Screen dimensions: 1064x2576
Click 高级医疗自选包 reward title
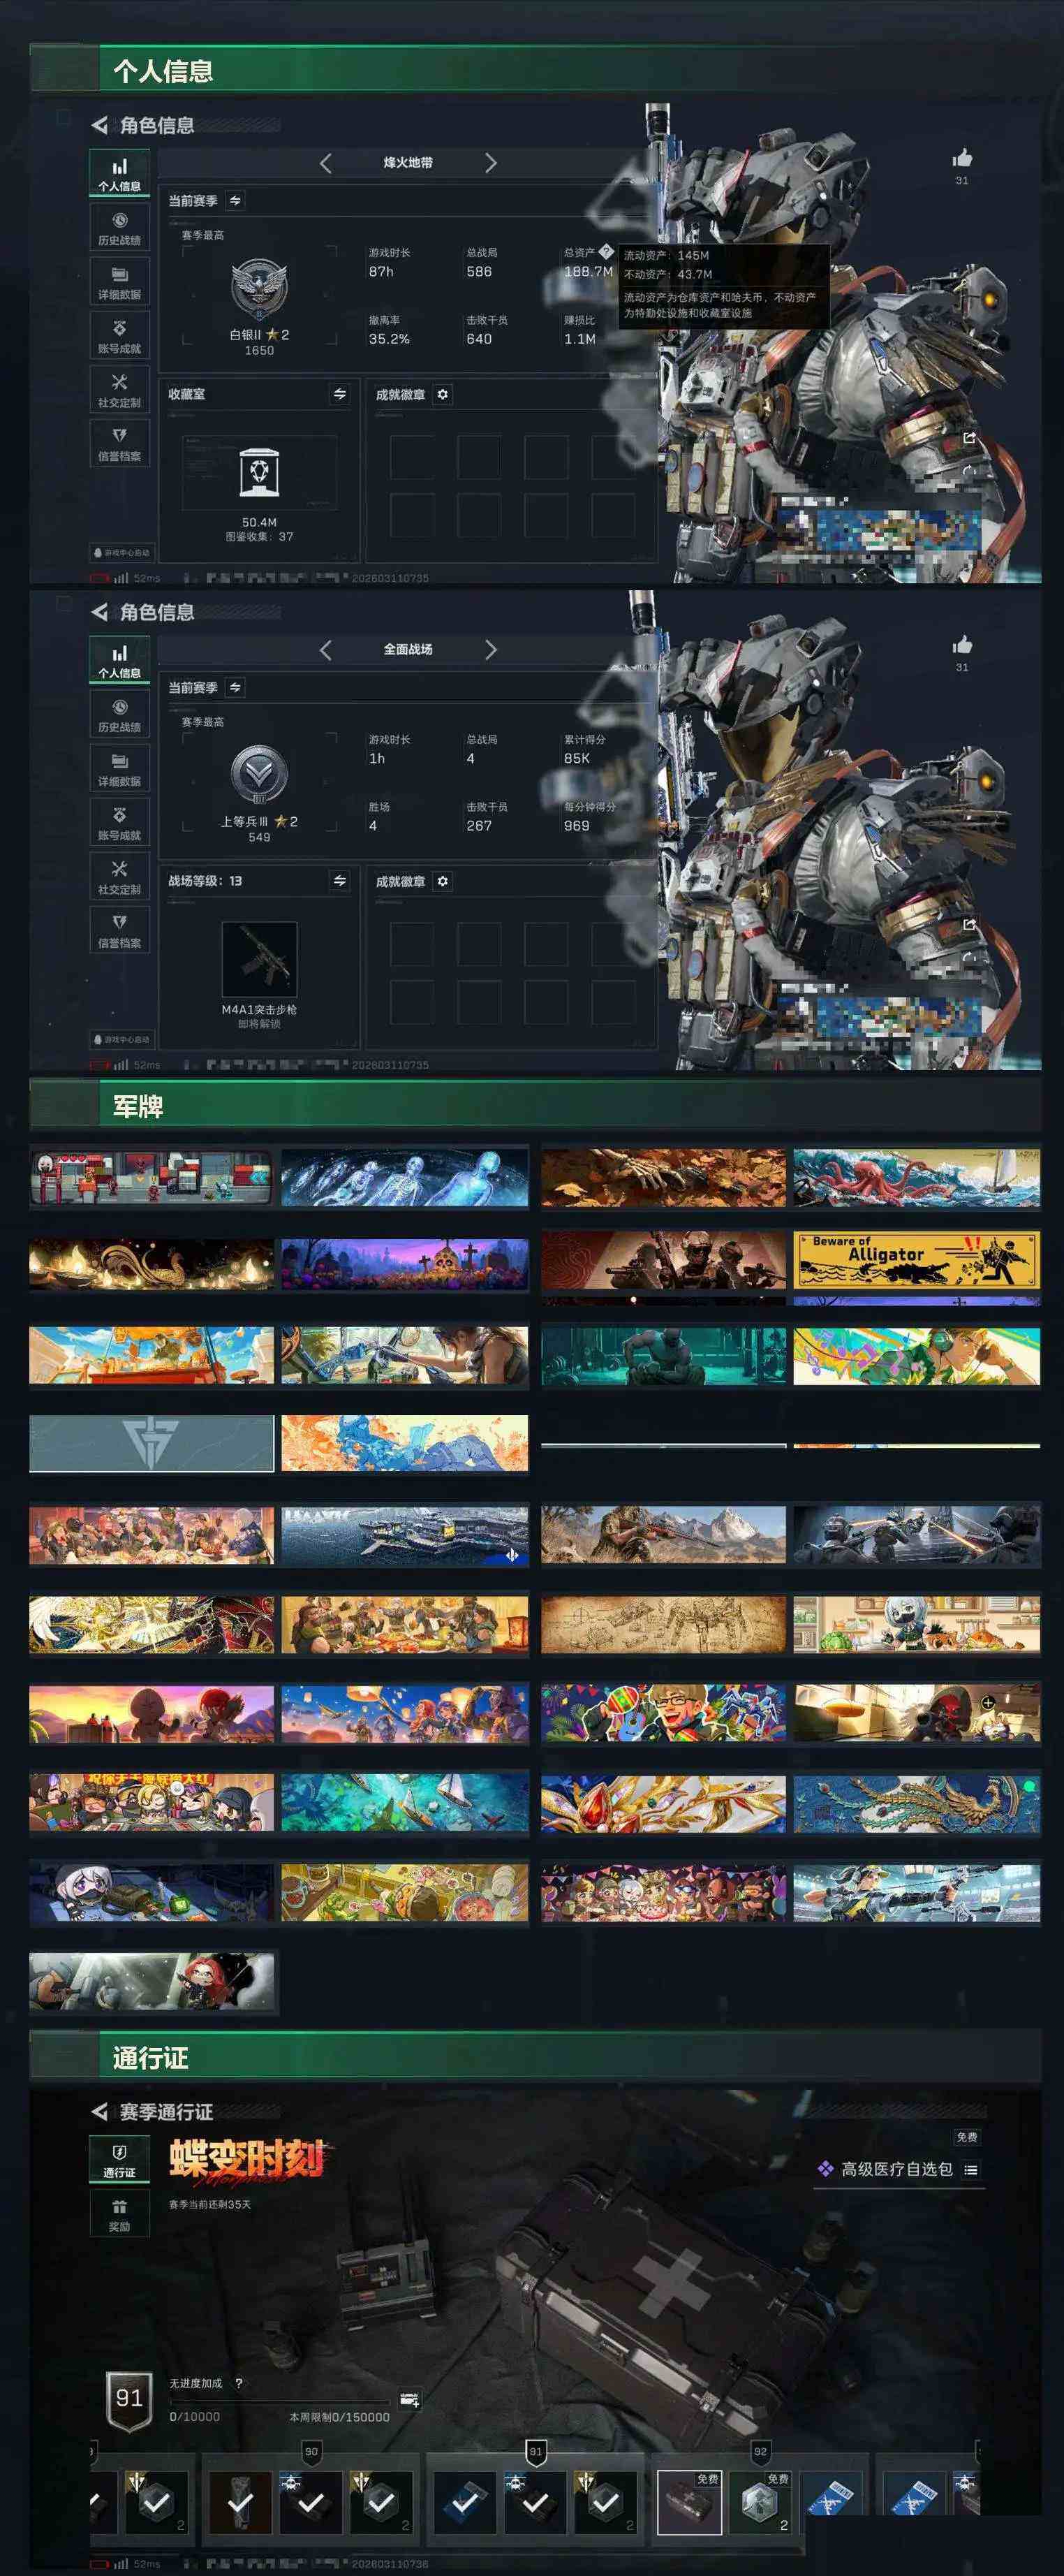coord(896,2169)
